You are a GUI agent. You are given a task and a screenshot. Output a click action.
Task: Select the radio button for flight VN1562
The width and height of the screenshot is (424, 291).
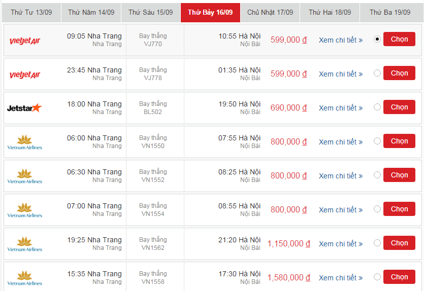pos(377,243)
